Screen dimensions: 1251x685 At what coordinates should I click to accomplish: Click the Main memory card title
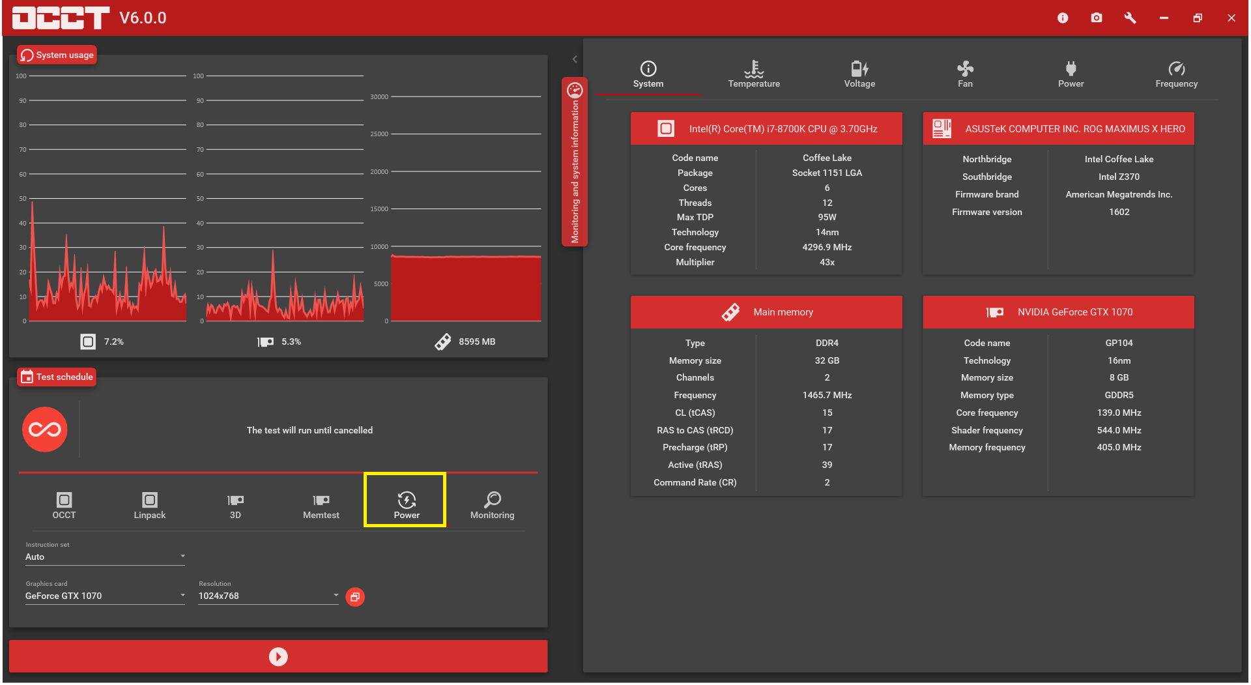(x=783, y=312)
